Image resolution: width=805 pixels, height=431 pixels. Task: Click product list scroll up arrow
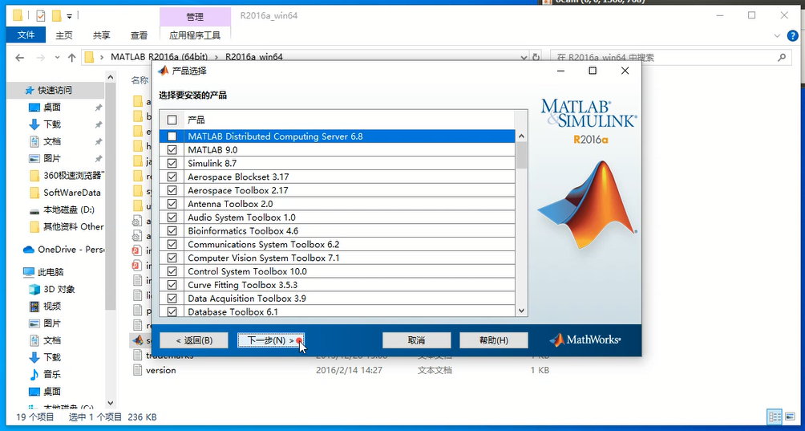coord(522,136)
